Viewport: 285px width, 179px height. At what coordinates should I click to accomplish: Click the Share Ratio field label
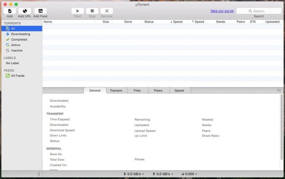211,136
